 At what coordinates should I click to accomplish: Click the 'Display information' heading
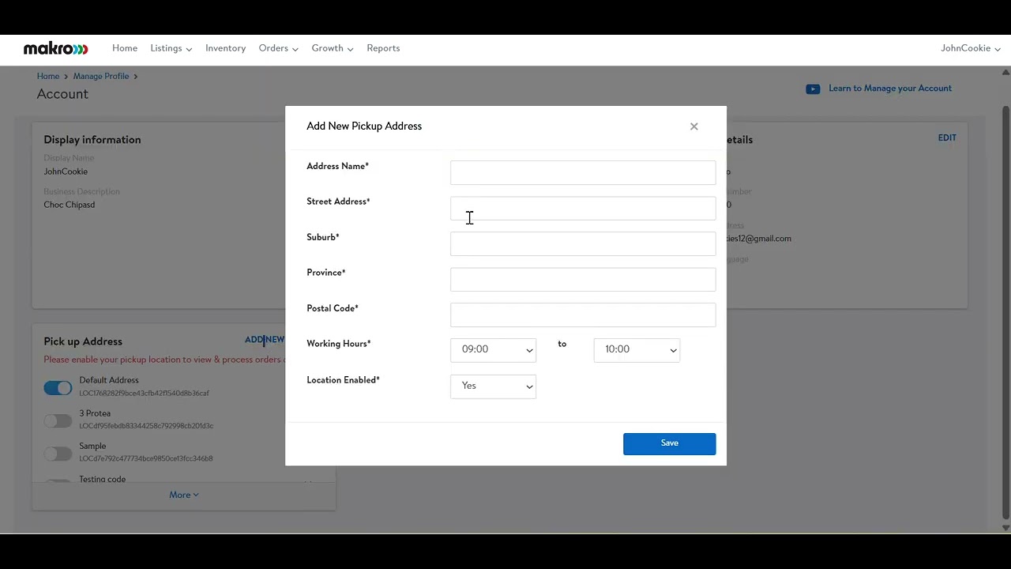(92, 140)
